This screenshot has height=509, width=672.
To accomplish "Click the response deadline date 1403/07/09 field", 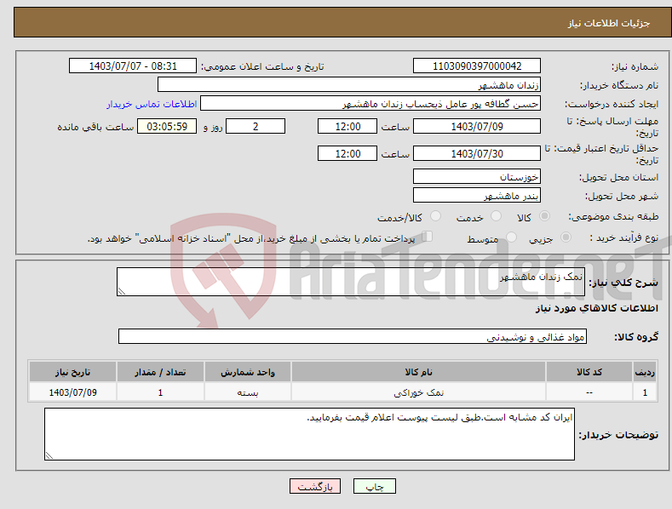I will click(477, 126).
